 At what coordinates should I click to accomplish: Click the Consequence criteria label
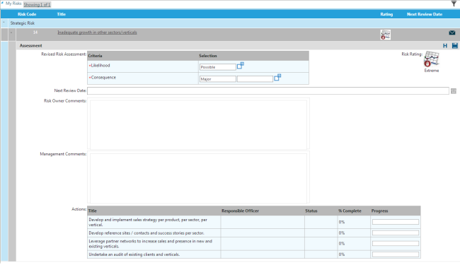tap(103, 78)
